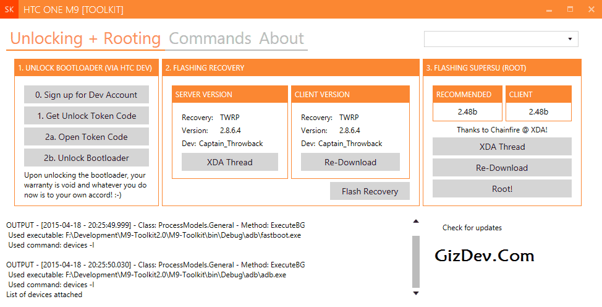
Task: Click client Recovery: TWRP text
Action: pyautogui.click(x=330, y=118)
